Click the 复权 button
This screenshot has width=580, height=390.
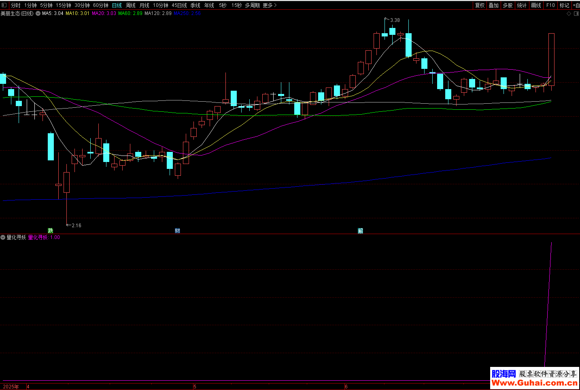(x=480, y=5)
